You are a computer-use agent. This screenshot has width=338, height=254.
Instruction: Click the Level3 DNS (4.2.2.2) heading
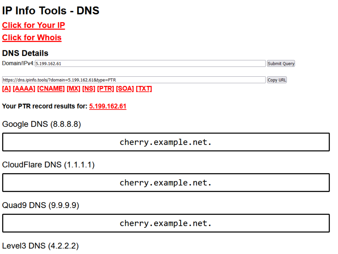40,246
